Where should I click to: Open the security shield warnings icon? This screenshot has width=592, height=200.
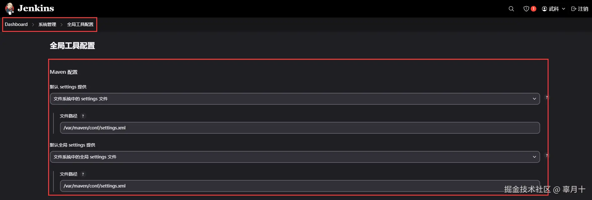pyautogui.click(x=526, y=9)
